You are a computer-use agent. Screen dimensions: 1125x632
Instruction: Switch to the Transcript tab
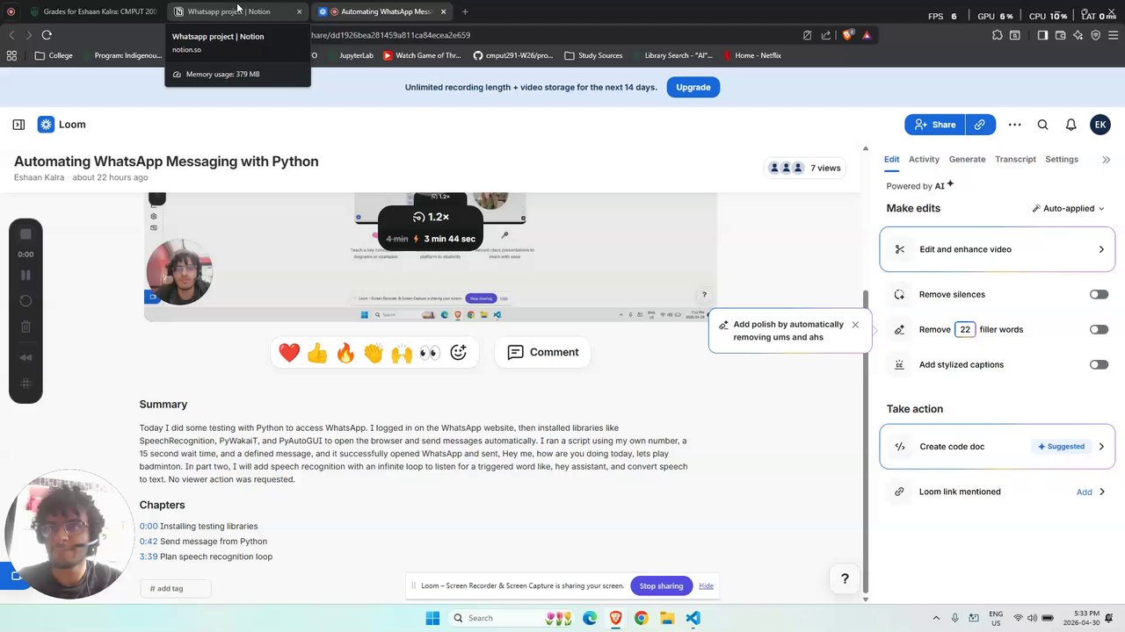click(1015, 160)
